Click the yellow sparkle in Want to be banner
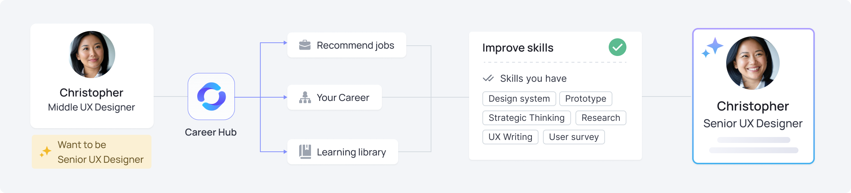The height and width of the screenshot is (193, 851). [x=45, y=151]
